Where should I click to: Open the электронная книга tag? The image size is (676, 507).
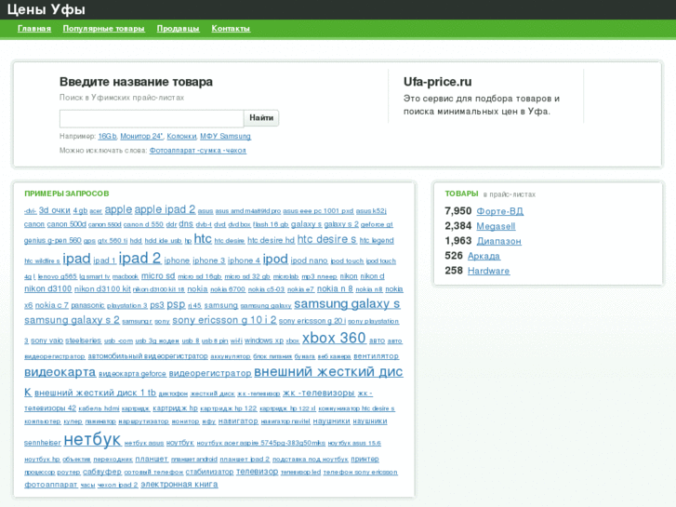click(x=179, y=485)
